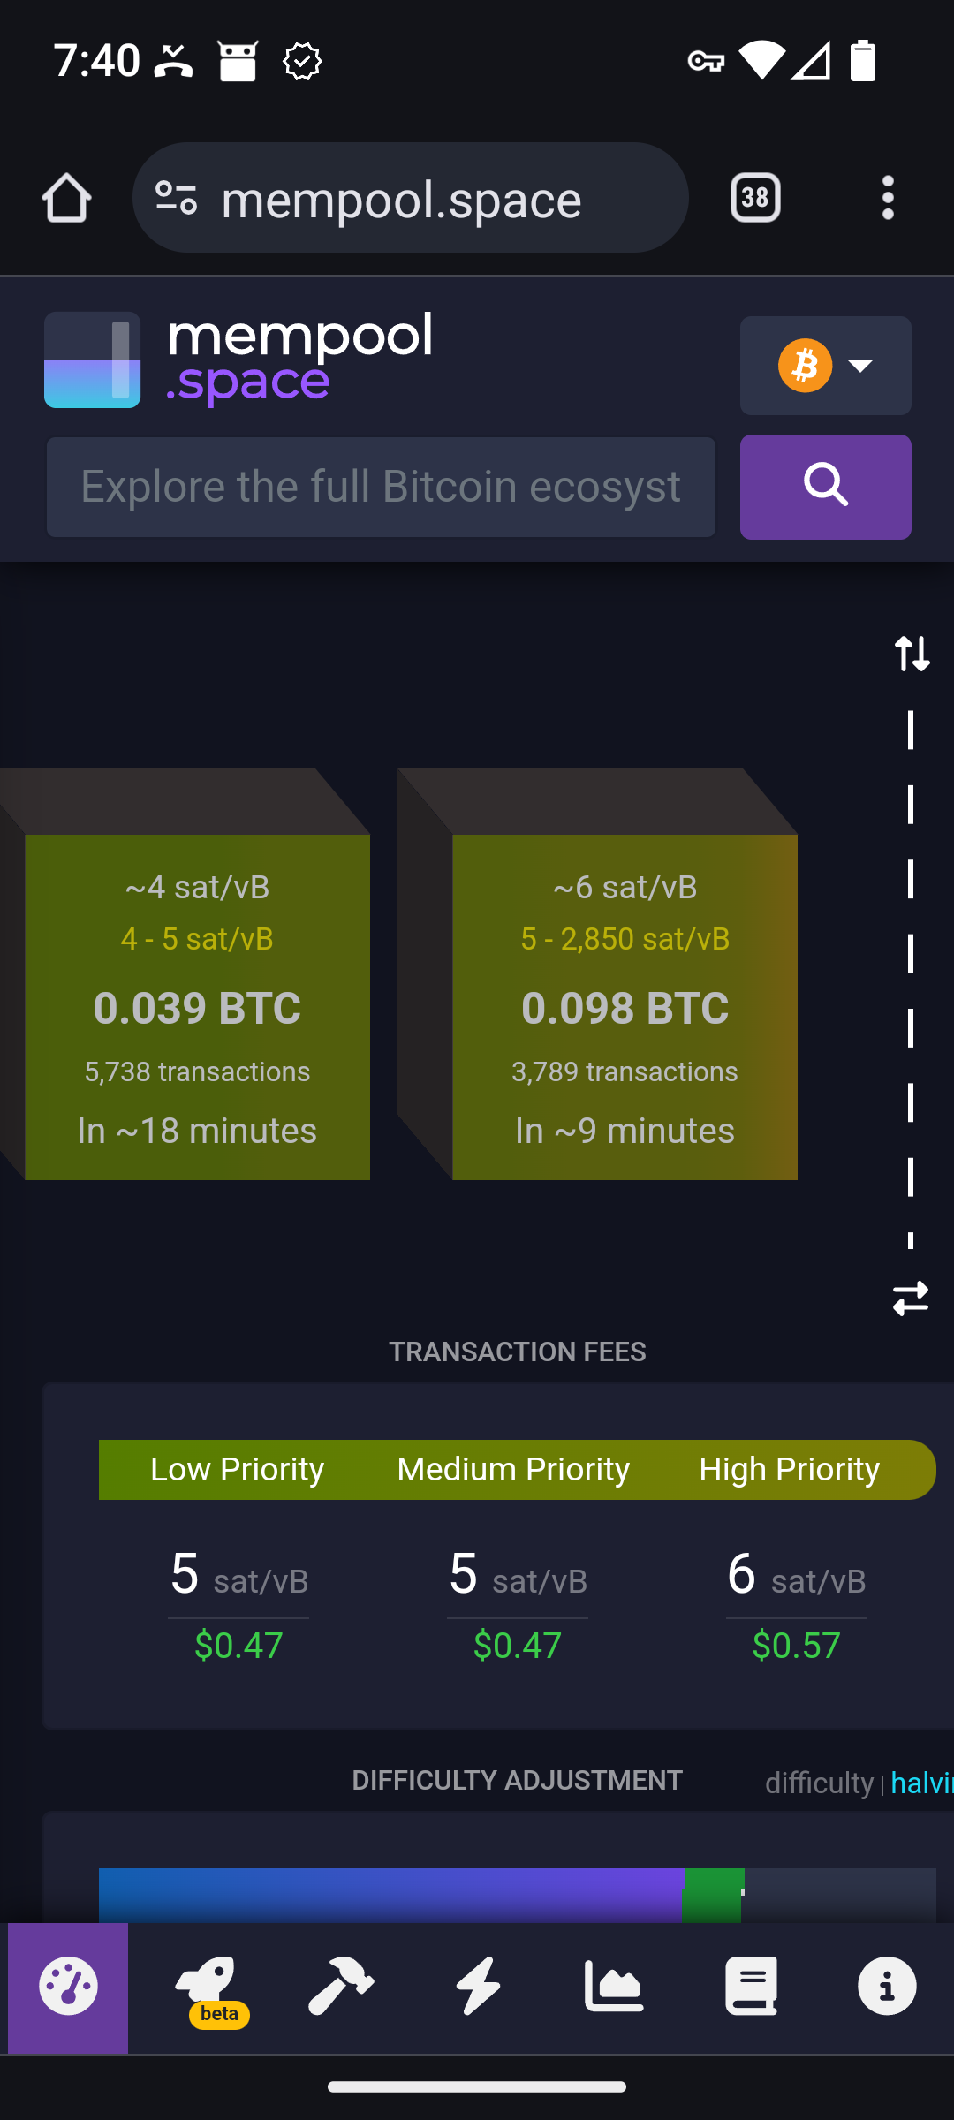Image resolution: width=954 pixels, height=2120 pixels.
Task: Toggle time direction with horizontal arrows icon
Action: tap(911, 1298)
